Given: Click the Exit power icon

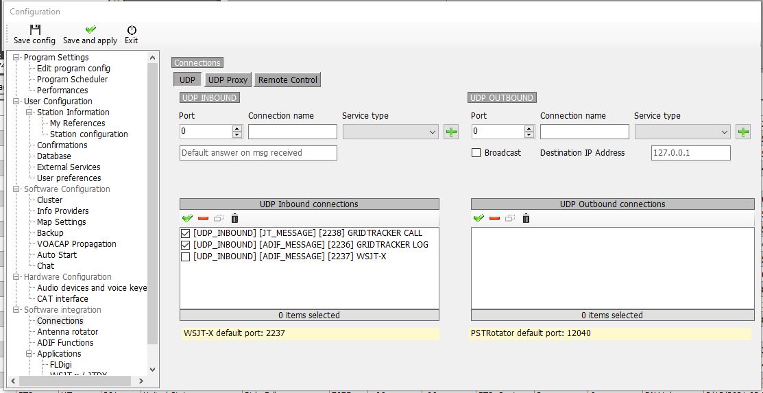Looking at the screenshot, I should pyautogui.click(x=132, y=29).
